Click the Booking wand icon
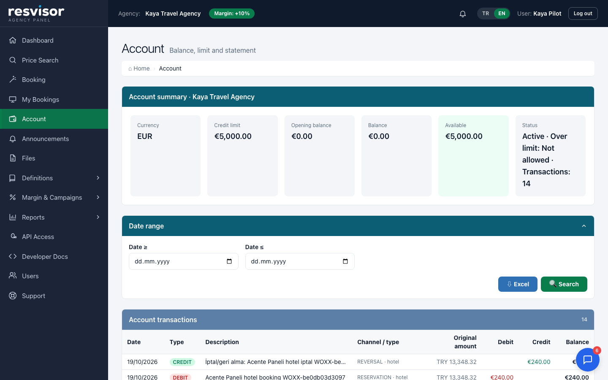 pos(13,80)
